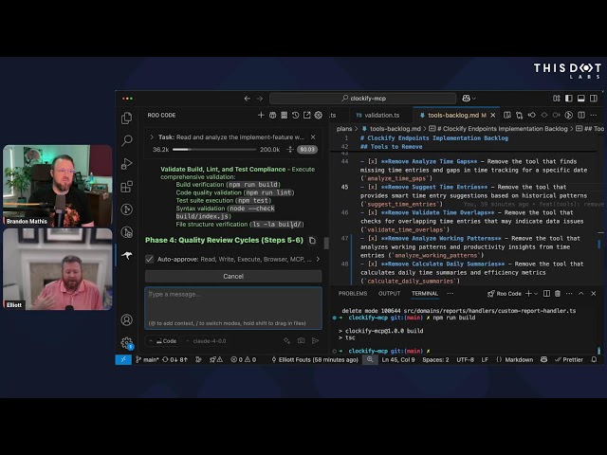Maximize the terminal panel with caret
The height and width of the screenshot is (455, 607).
[581, 294]
